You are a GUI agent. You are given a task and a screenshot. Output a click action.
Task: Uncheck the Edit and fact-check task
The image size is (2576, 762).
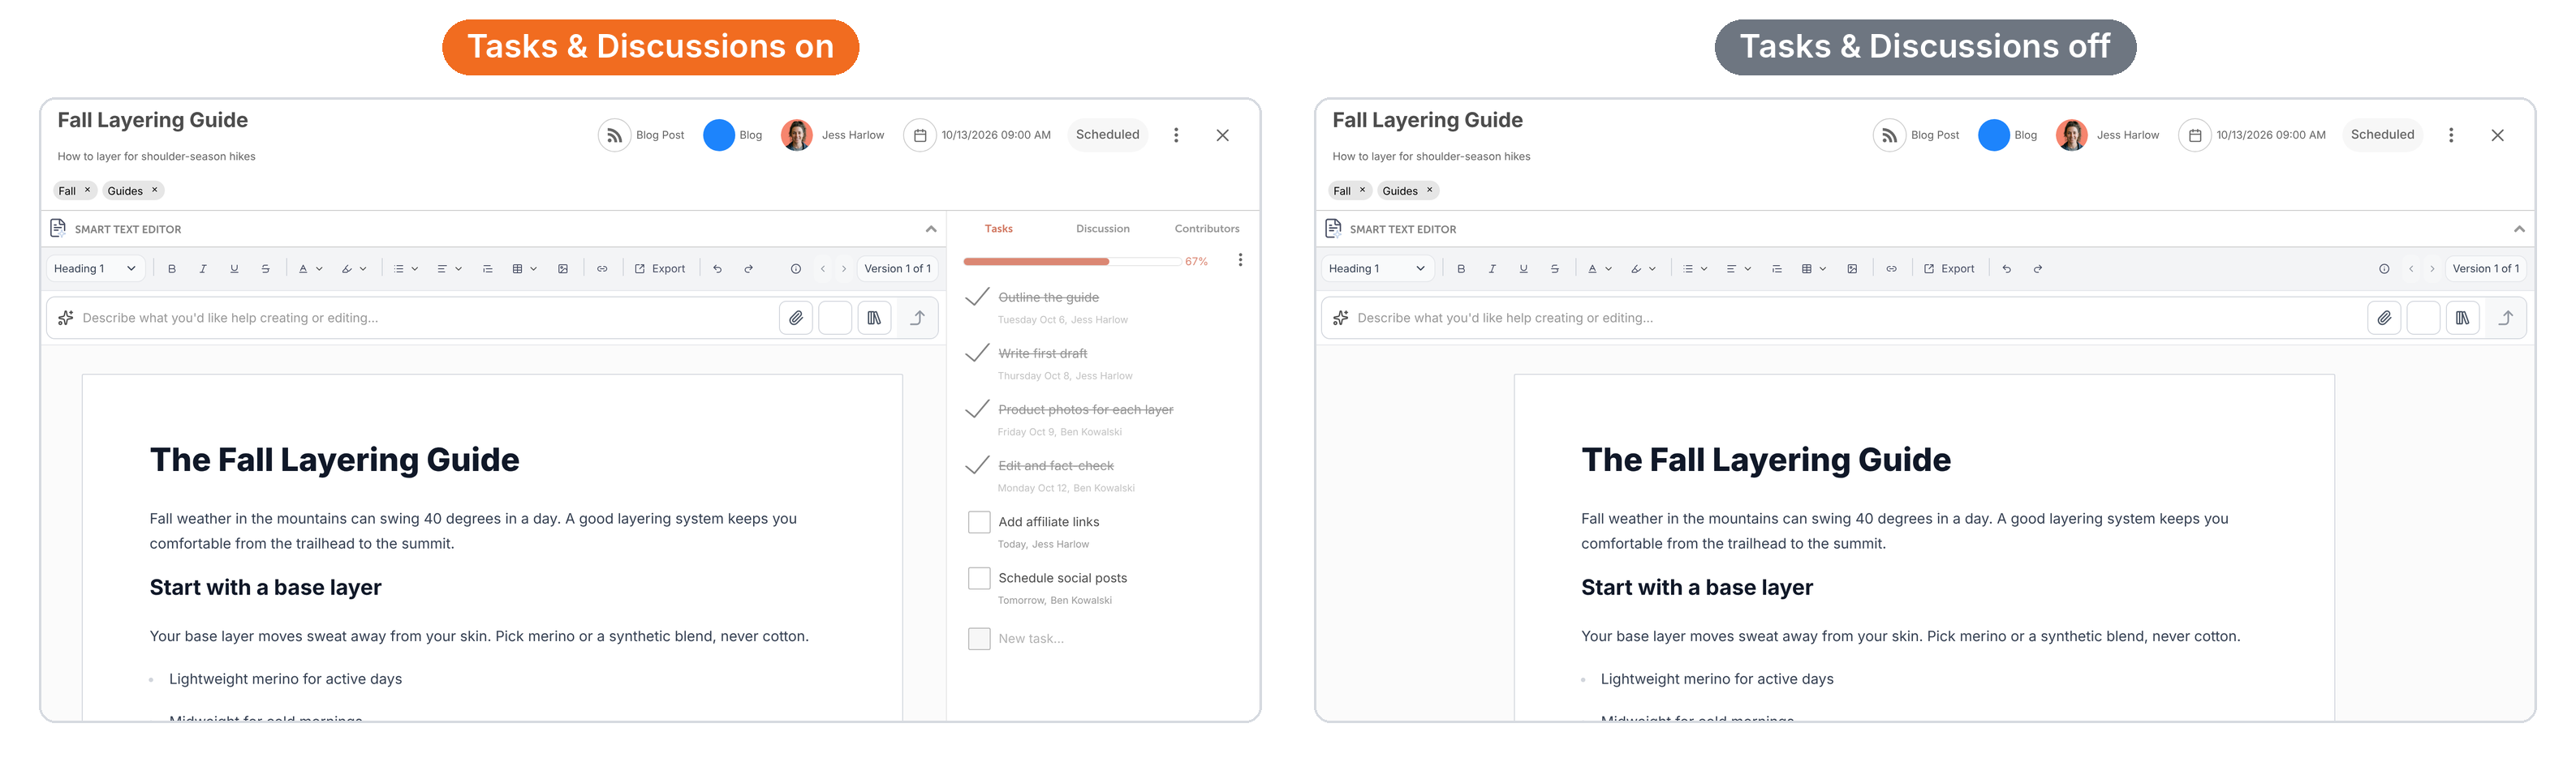click(978, 464)
